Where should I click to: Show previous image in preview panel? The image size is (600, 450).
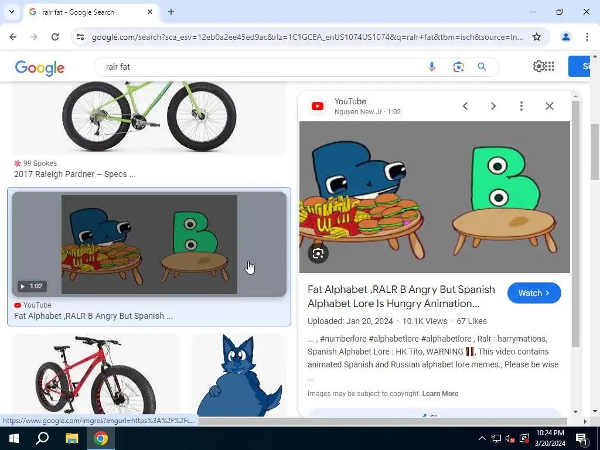(465, 106)
